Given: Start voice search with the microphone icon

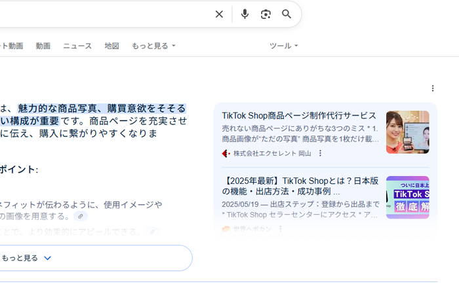Looking at the screenshot, I should (x=245, y=14).
